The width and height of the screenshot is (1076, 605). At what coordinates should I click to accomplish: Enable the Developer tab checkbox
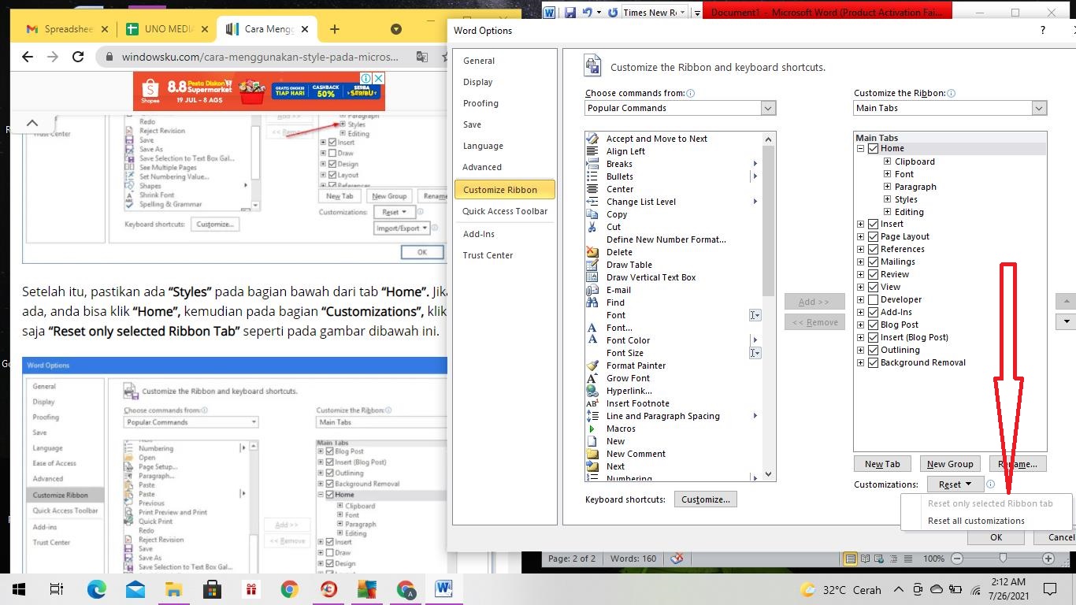873,299
